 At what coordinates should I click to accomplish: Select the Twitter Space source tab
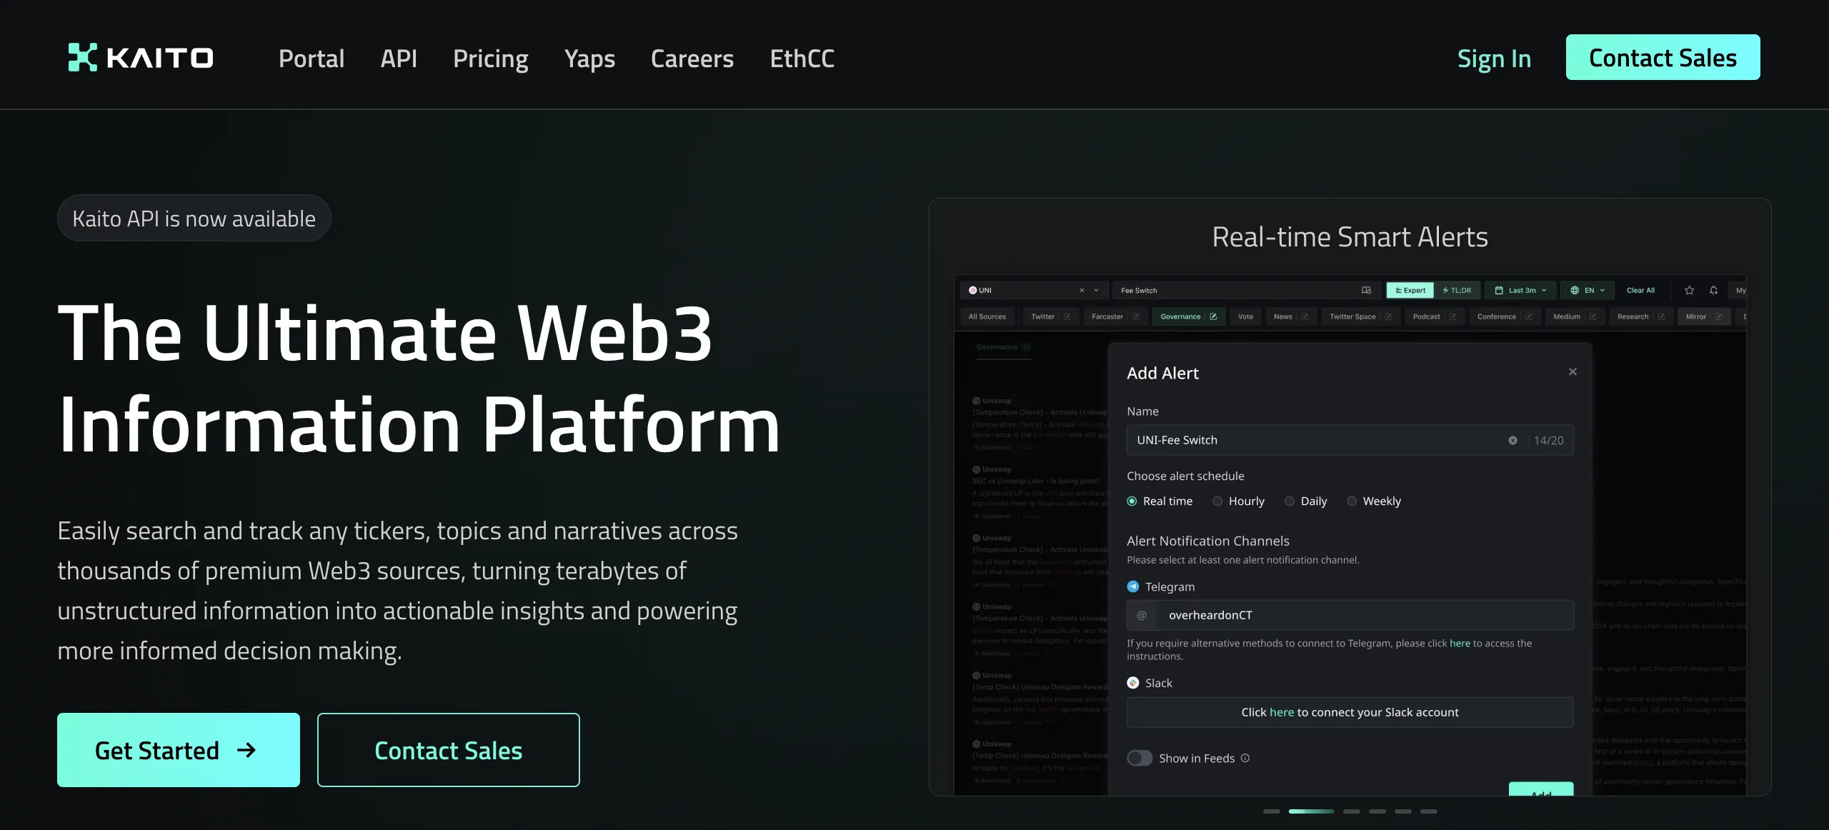(x=1360, y=316)
